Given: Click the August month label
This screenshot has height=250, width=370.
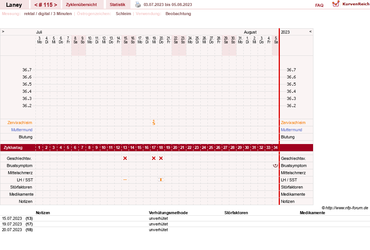Looking at the screenshot, I should click(250, 32).
